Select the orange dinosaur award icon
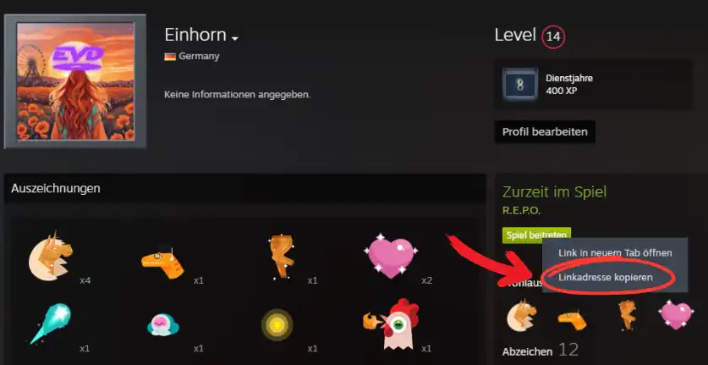Screen dimensions: 708x365 coord(163,263)
